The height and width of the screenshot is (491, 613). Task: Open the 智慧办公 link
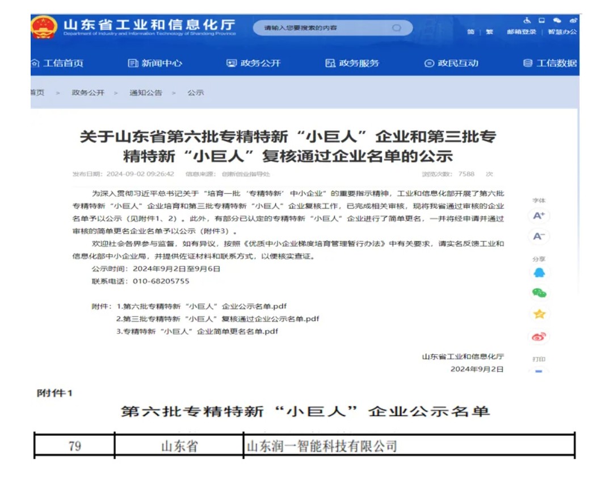coord(562,32)
